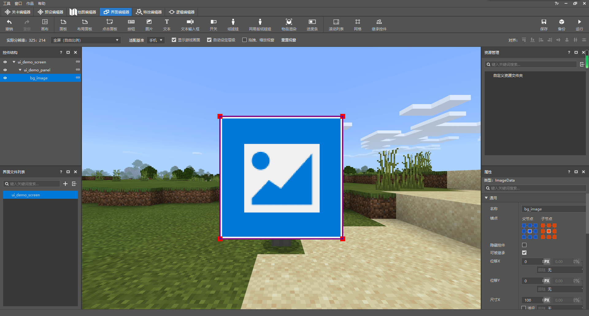This screenshot has width=589, height=316.
Task: Uncheck the 可被继承 checkbox
Action: (524, 253)
